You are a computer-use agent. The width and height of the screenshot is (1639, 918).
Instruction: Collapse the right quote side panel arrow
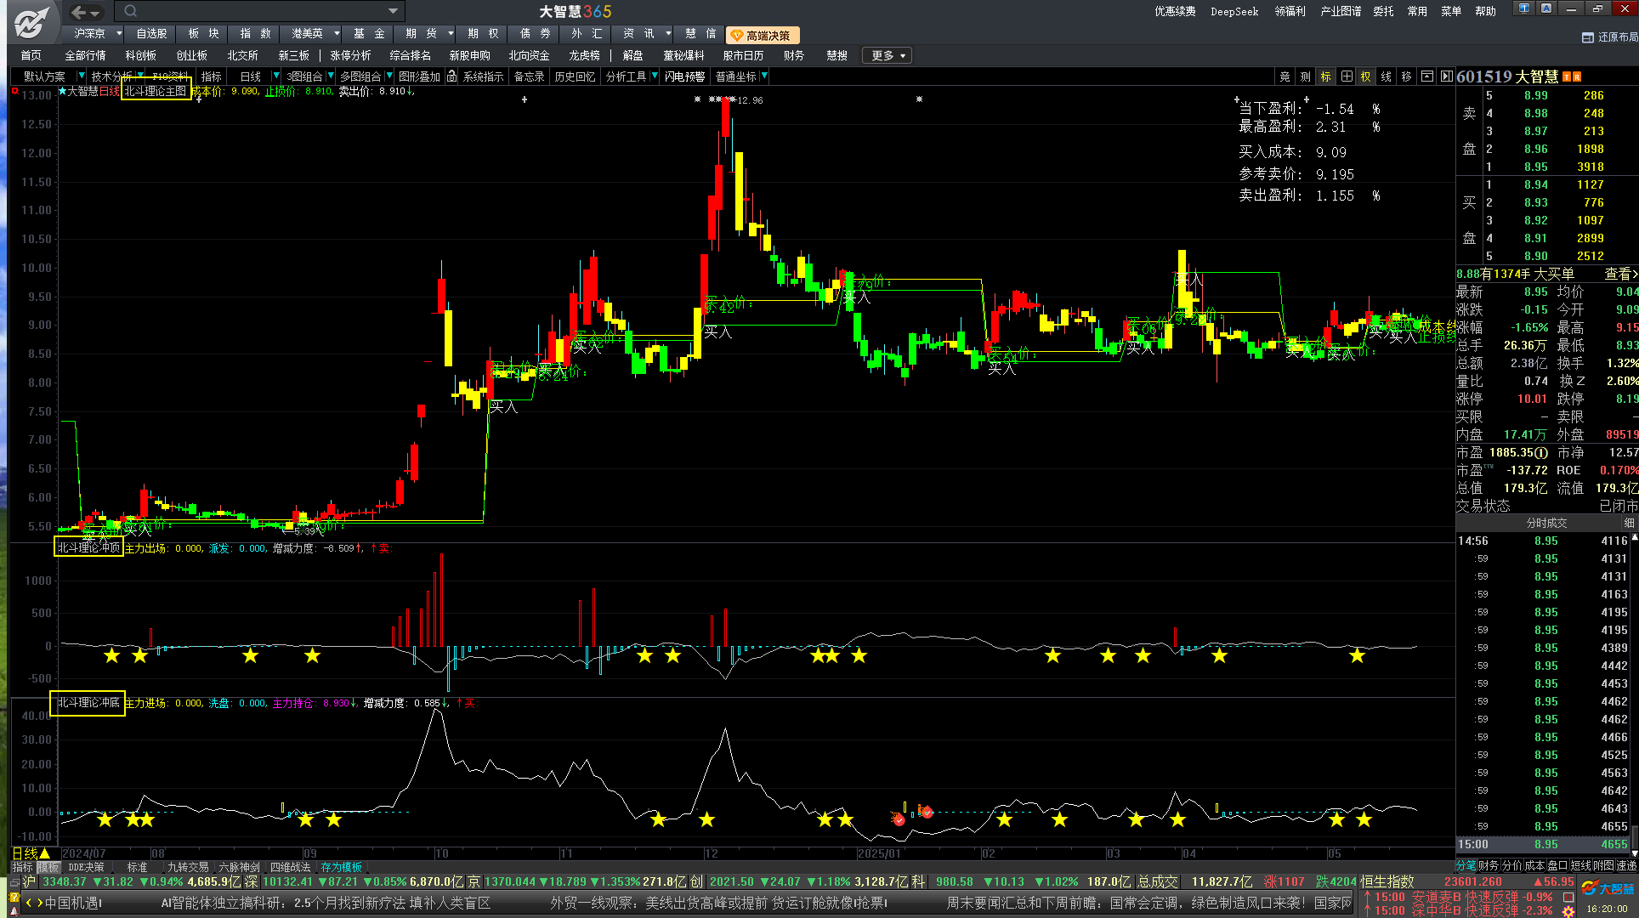(1446, 76)
